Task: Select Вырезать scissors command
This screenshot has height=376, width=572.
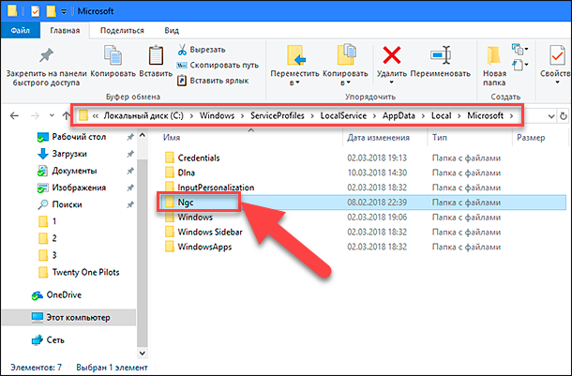Action: pos(202,50)
